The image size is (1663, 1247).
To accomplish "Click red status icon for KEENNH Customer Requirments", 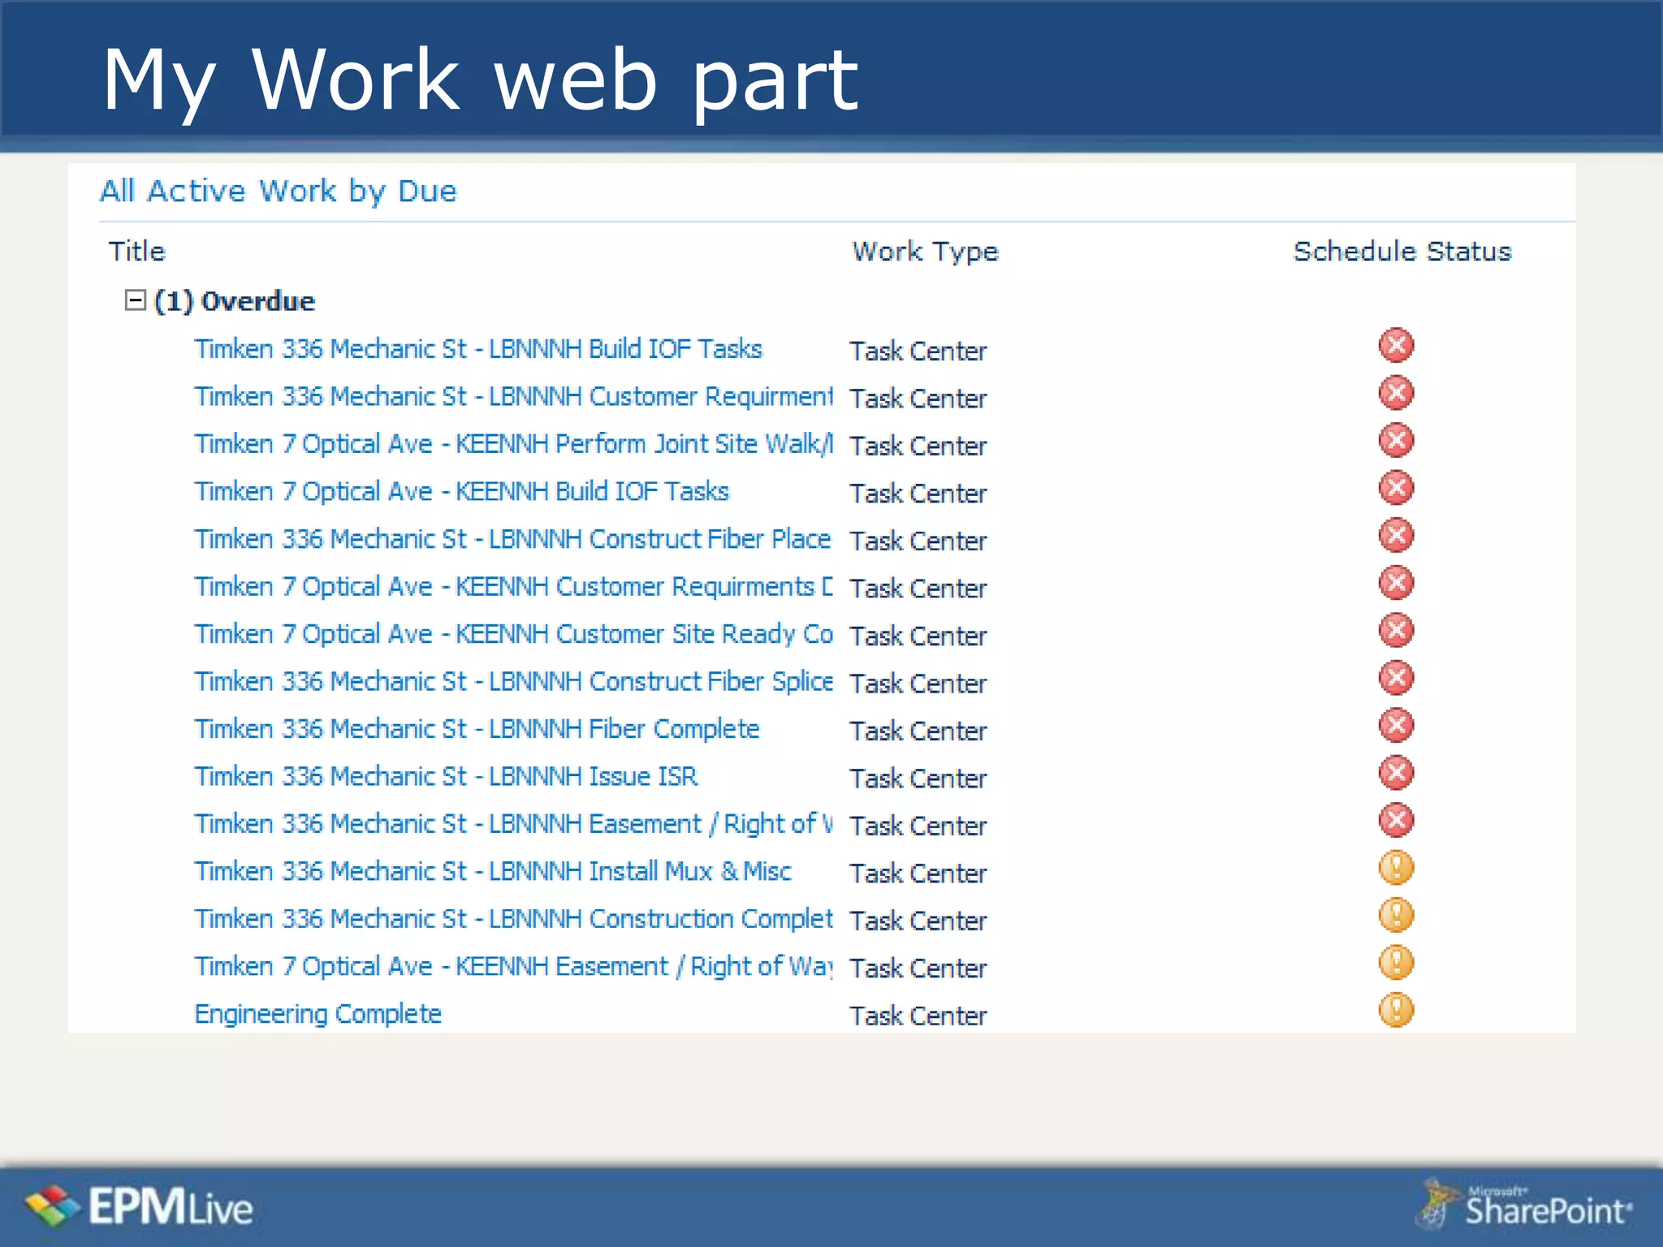I will tap(1396, 583).
